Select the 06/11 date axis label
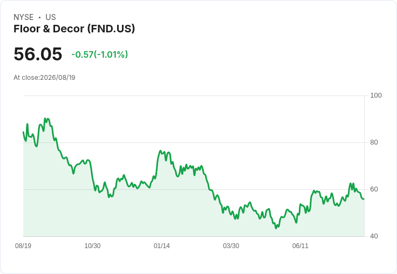397x274 pixels. 300,245
